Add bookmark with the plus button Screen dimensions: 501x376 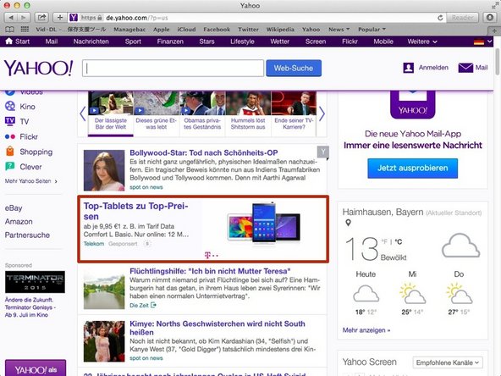coord(60,18)
